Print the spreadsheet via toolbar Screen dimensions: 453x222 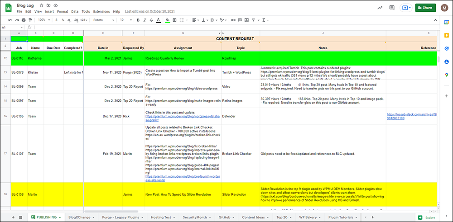pyautogui.click(x=24, y=20)
